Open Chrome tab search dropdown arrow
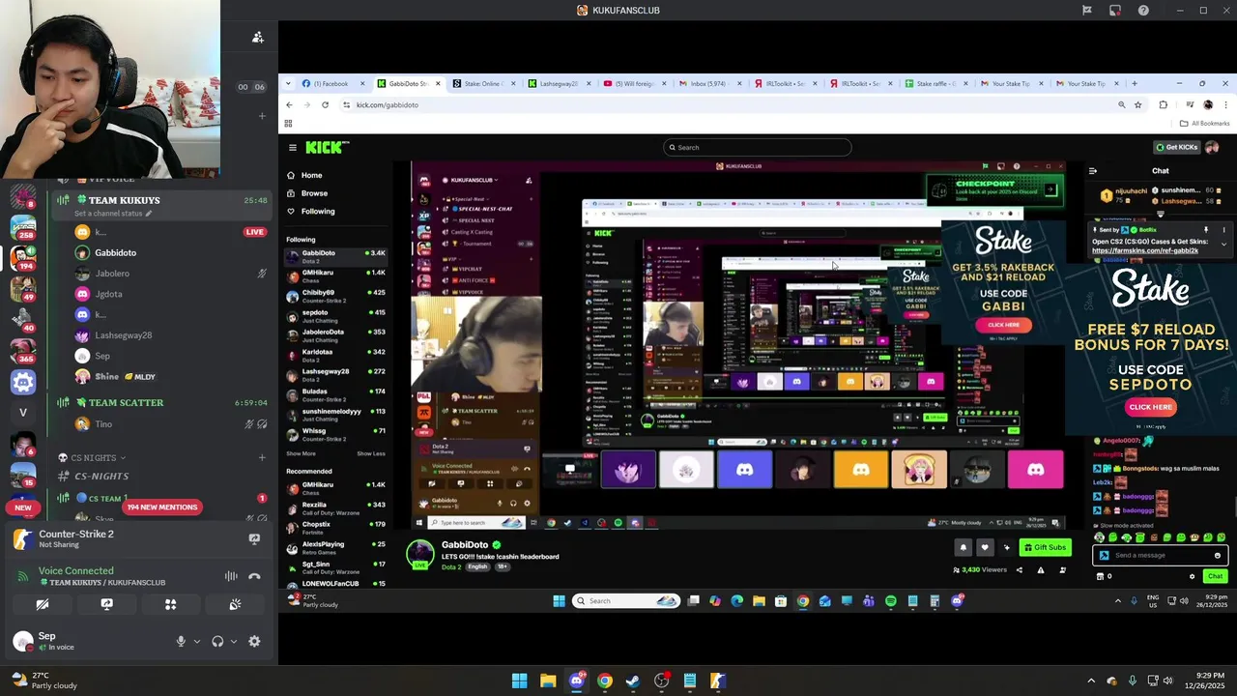 [x=287, y=83]
